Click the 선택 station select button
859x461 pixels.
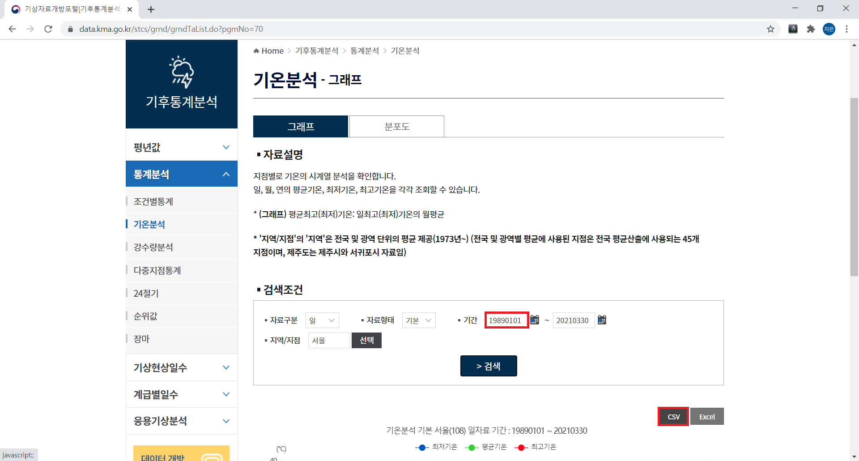pyautogui.click(x=366, y=341)
